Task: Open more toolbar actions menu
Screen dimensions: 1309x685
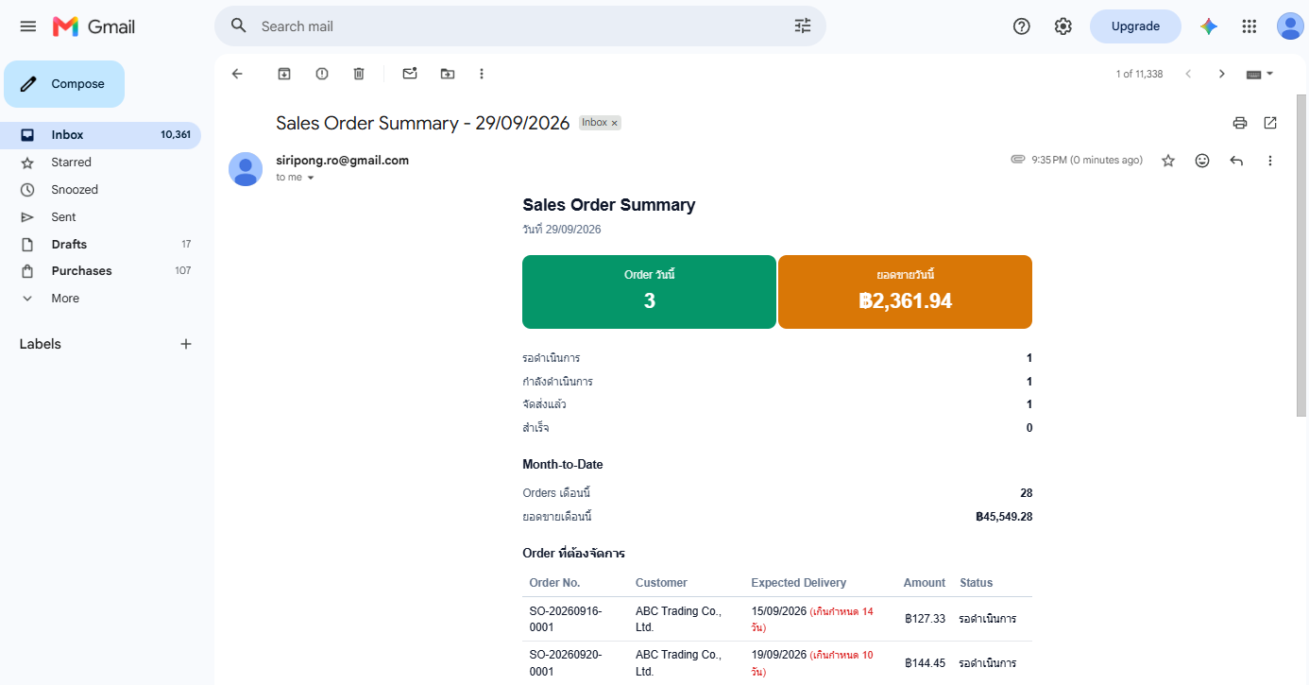Action: click(x=482, y=74)
